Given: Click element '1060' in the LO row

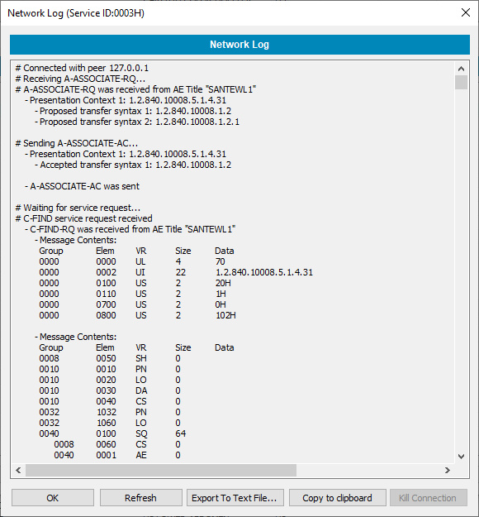Looking at the screenshot, I should click(107, 423).
